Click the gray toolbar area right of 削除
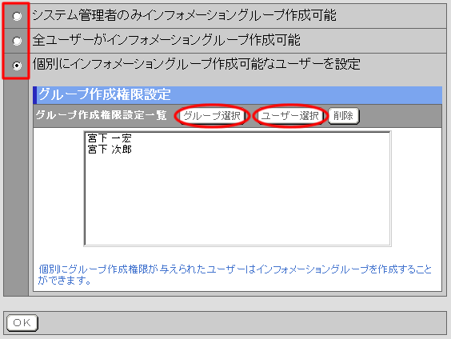The image size is (451, 339). pos(401,116)
